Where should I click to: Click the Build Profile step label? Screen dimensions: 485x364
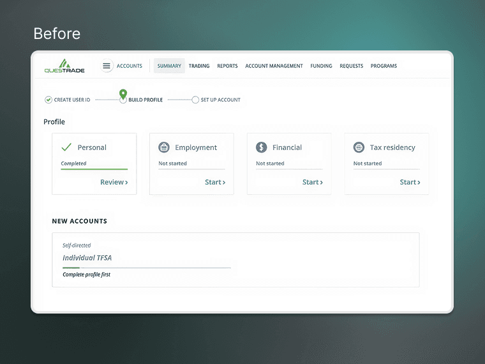pos(145,100)
